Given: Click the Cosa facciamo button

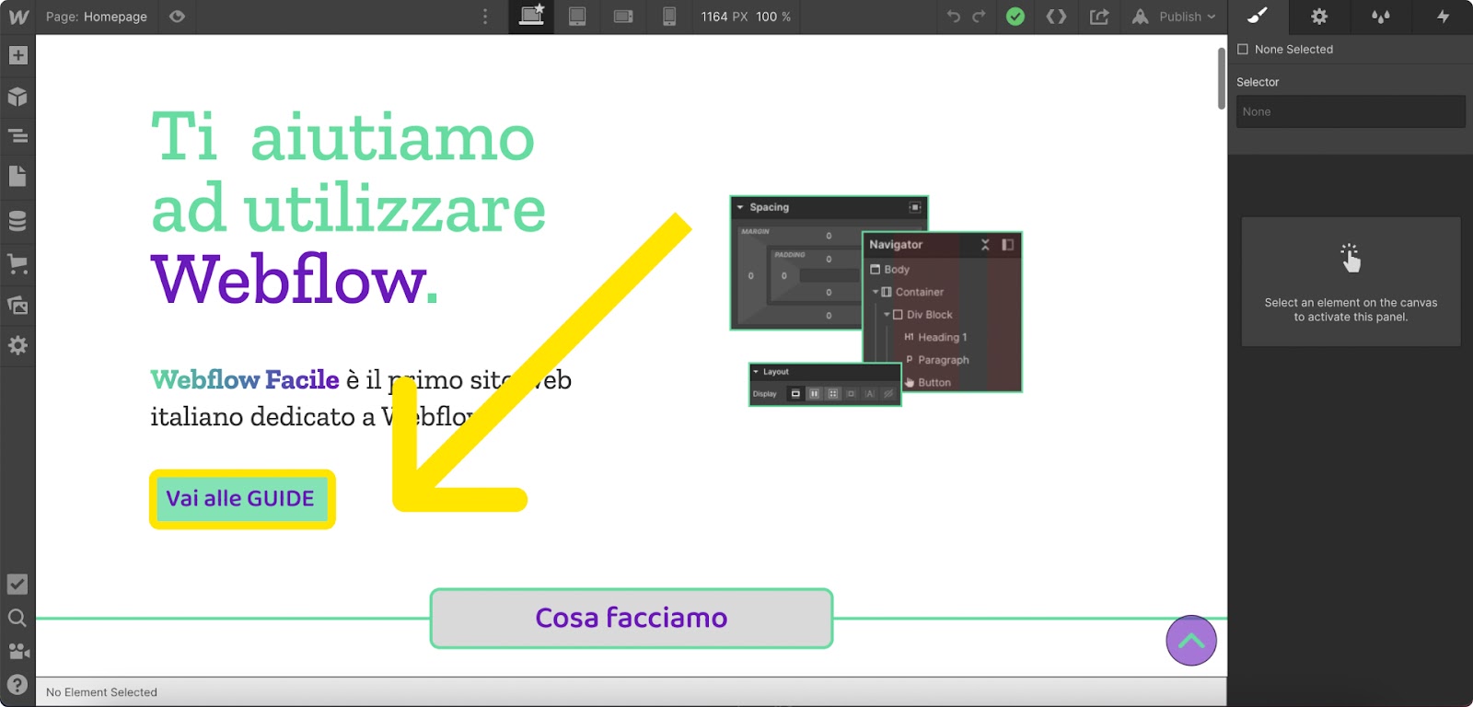Looking at the screenshot, I should [x=632, y=618].
